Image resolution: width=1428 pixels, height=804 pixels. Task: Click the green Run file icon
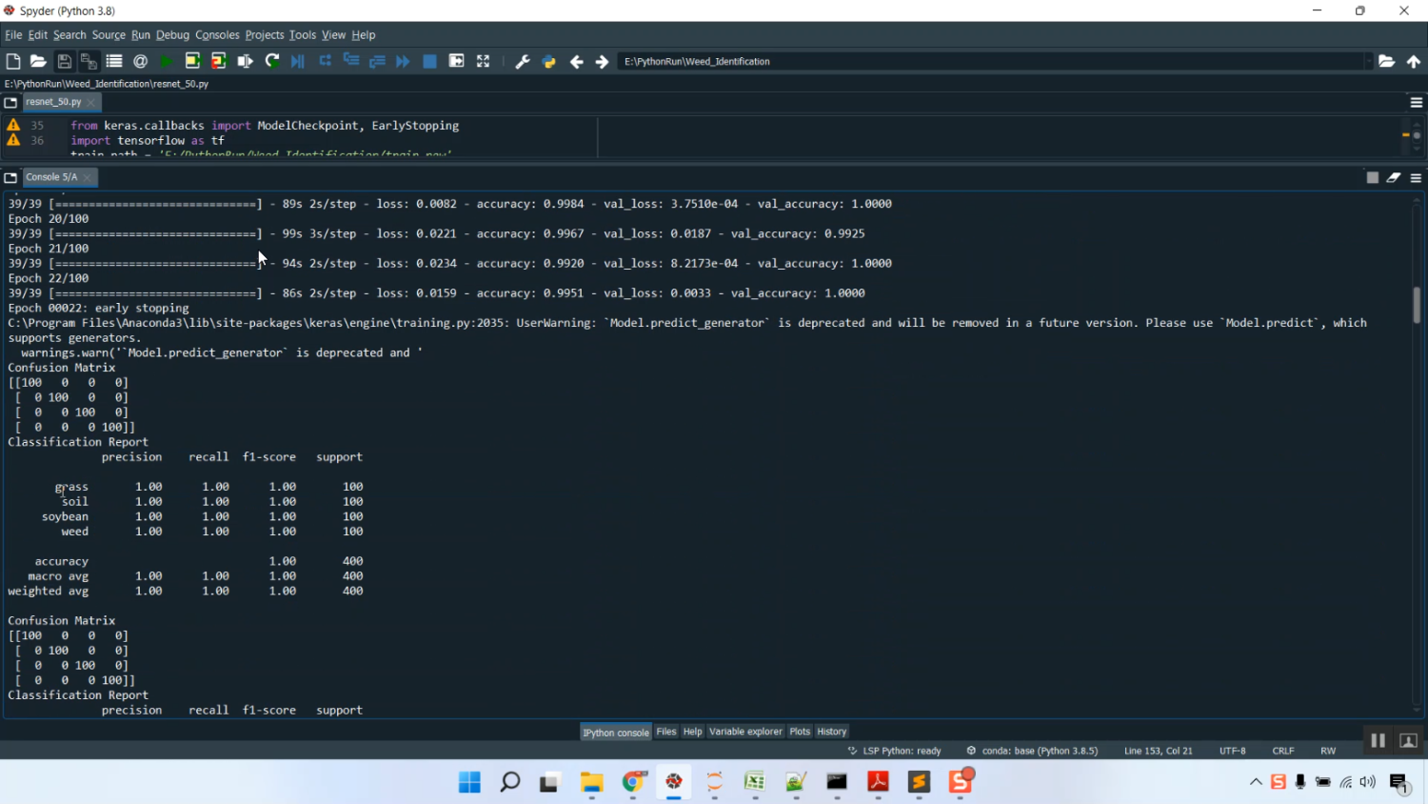click(167, 61)
